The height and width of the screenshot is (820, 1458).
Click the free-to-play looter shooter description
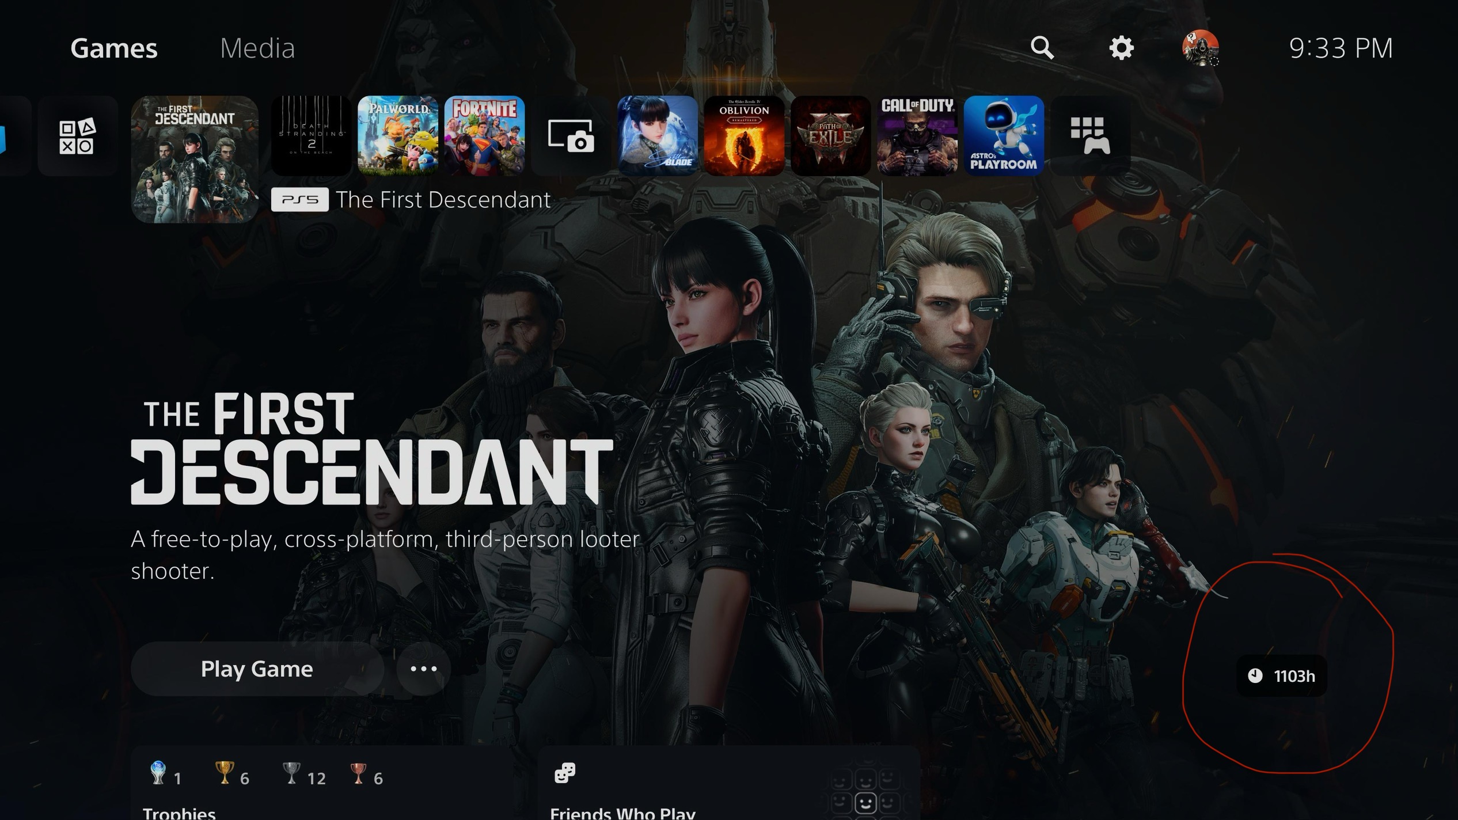click(385, 555)
